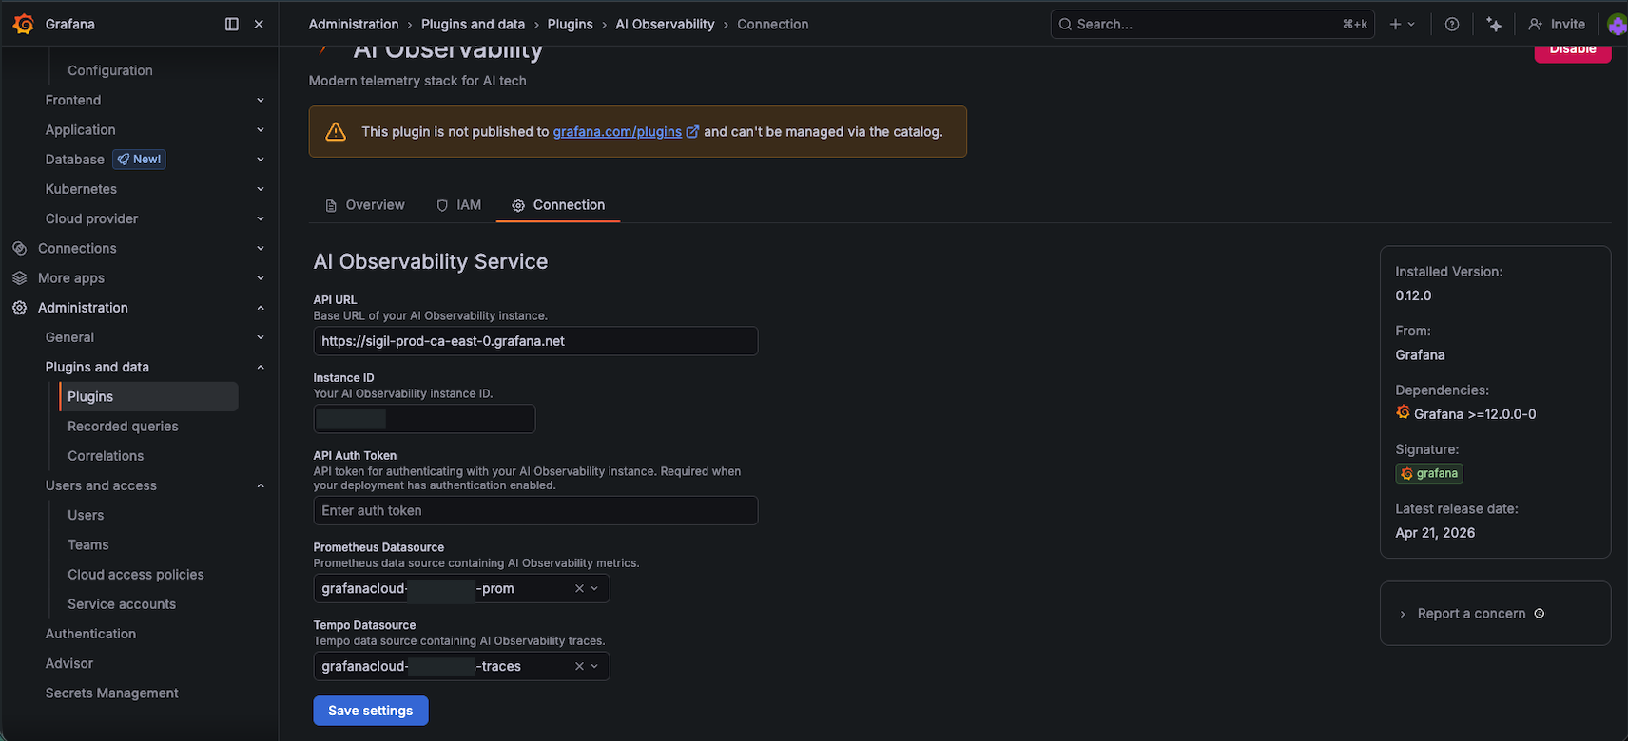Collapse Users and access submenu chevron
Screen dimensions: 1628x741
(261, 486)
